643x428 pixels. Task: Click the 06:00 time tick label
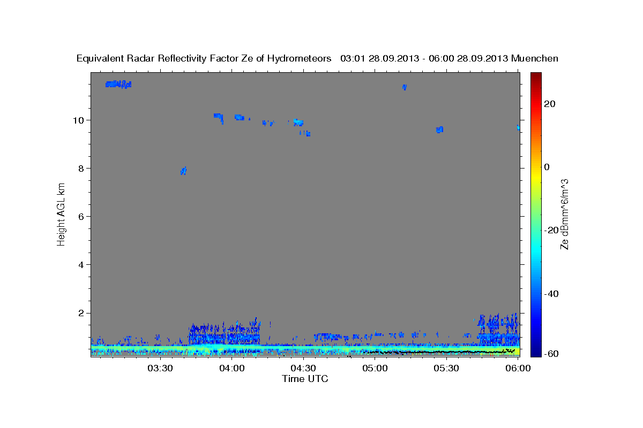click(518, 369)
